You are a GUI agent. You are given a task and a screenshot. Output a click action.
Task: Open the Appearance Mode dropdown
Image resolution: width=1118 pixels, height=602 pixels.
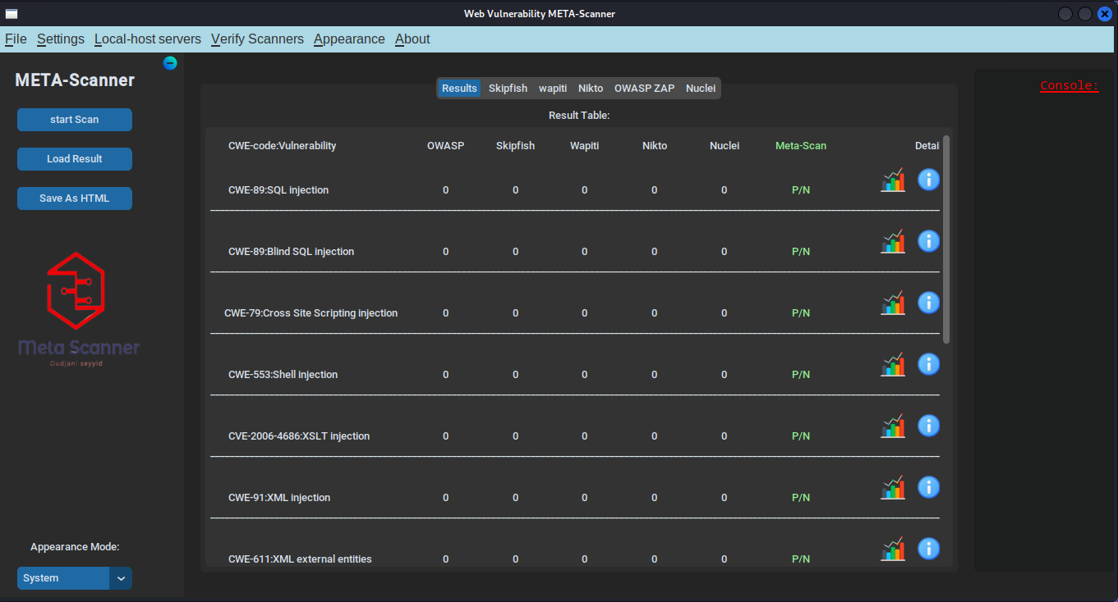(x=74, y=578)
